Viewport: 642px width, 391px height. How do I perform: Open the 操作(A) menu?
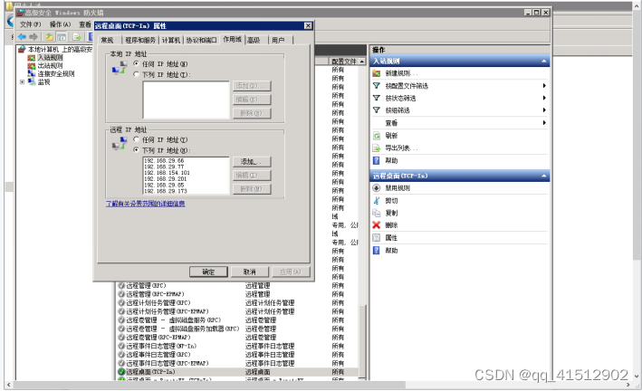point(60,24)
